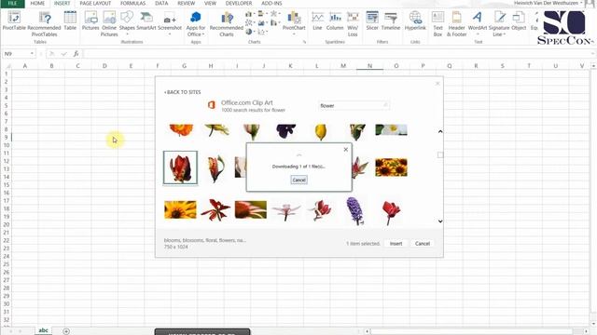Viewport: 597px width, 335px height.
Task: Go BACK TO SITES
Action: 183,92
